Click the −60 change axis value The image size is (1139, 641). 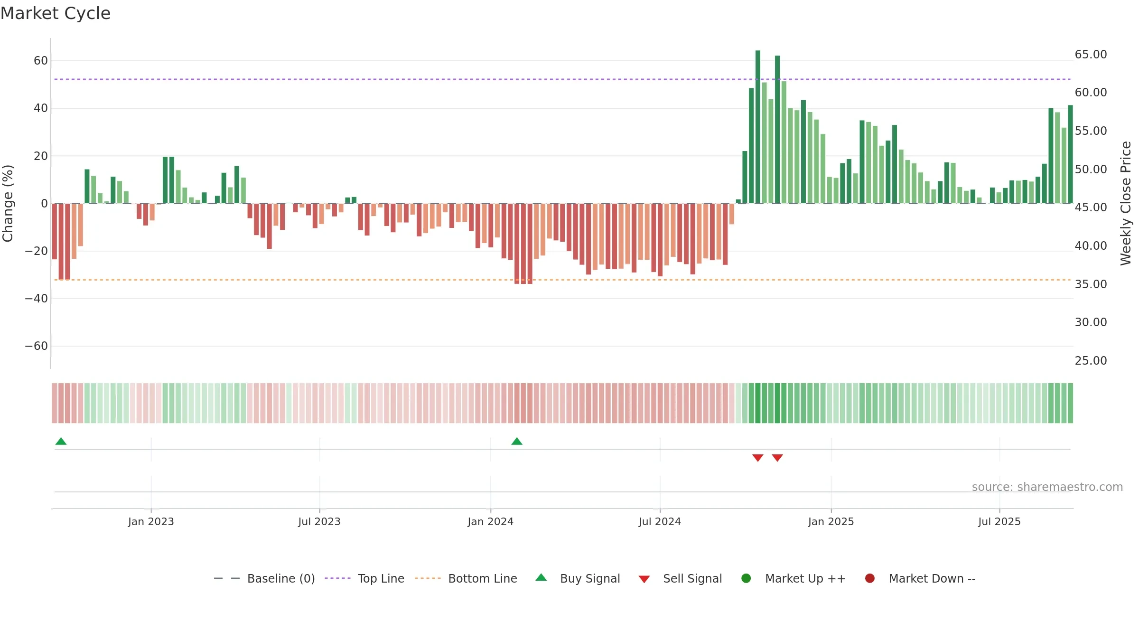[x=37, y=346]
